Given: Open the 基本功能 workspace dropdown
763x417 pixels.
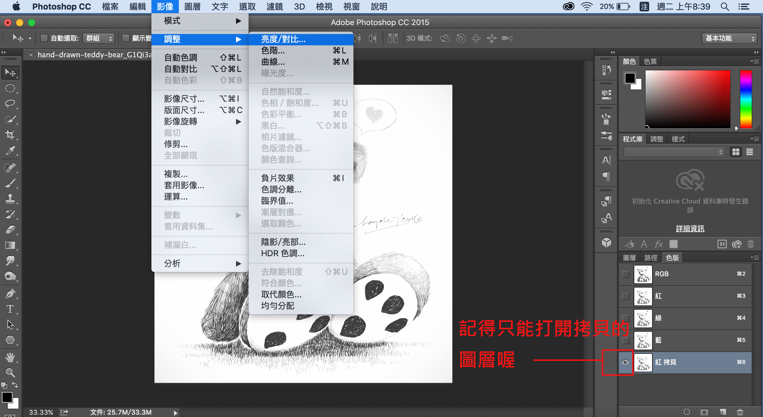Looking at the screenshot, I should [x=729, y=38].
